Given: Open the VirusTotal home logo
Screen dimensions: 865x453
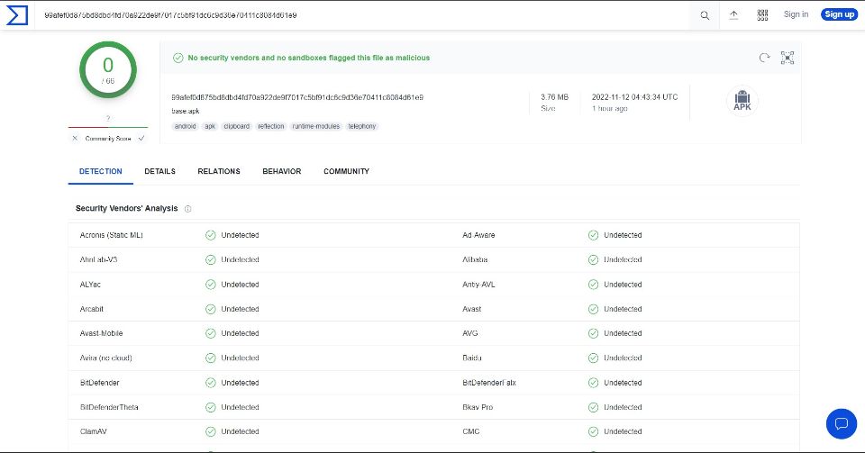Looking at the screenshot, I should pyautogui.click(x=16, y=15).
